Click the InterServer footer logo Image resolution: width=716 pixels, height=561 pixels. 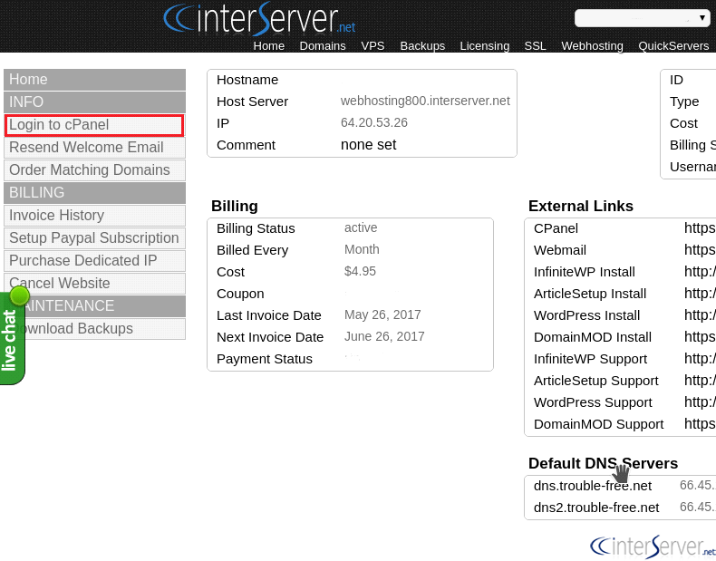pos(653,546)
